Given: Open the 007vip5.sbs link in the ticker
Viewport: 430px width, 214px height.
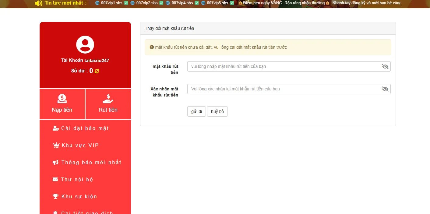Looking at the screenshot, I should [x=218, y=4].
